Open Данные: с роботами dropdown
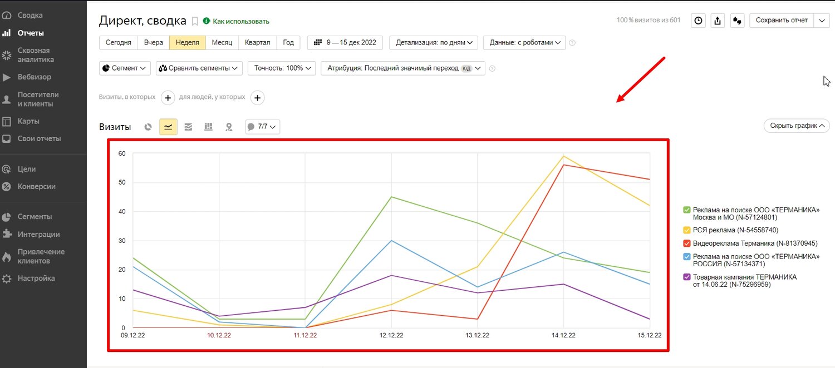 pyautogui.click(x=524, y=43)
